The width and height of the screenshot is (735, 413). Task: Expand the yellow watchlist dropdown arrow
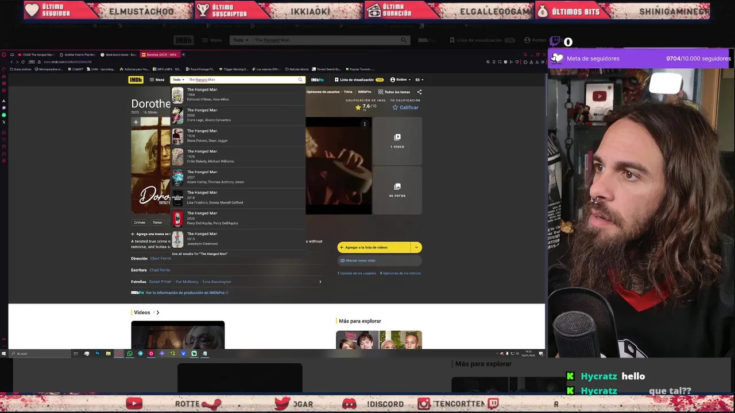[x=416, y=247]
